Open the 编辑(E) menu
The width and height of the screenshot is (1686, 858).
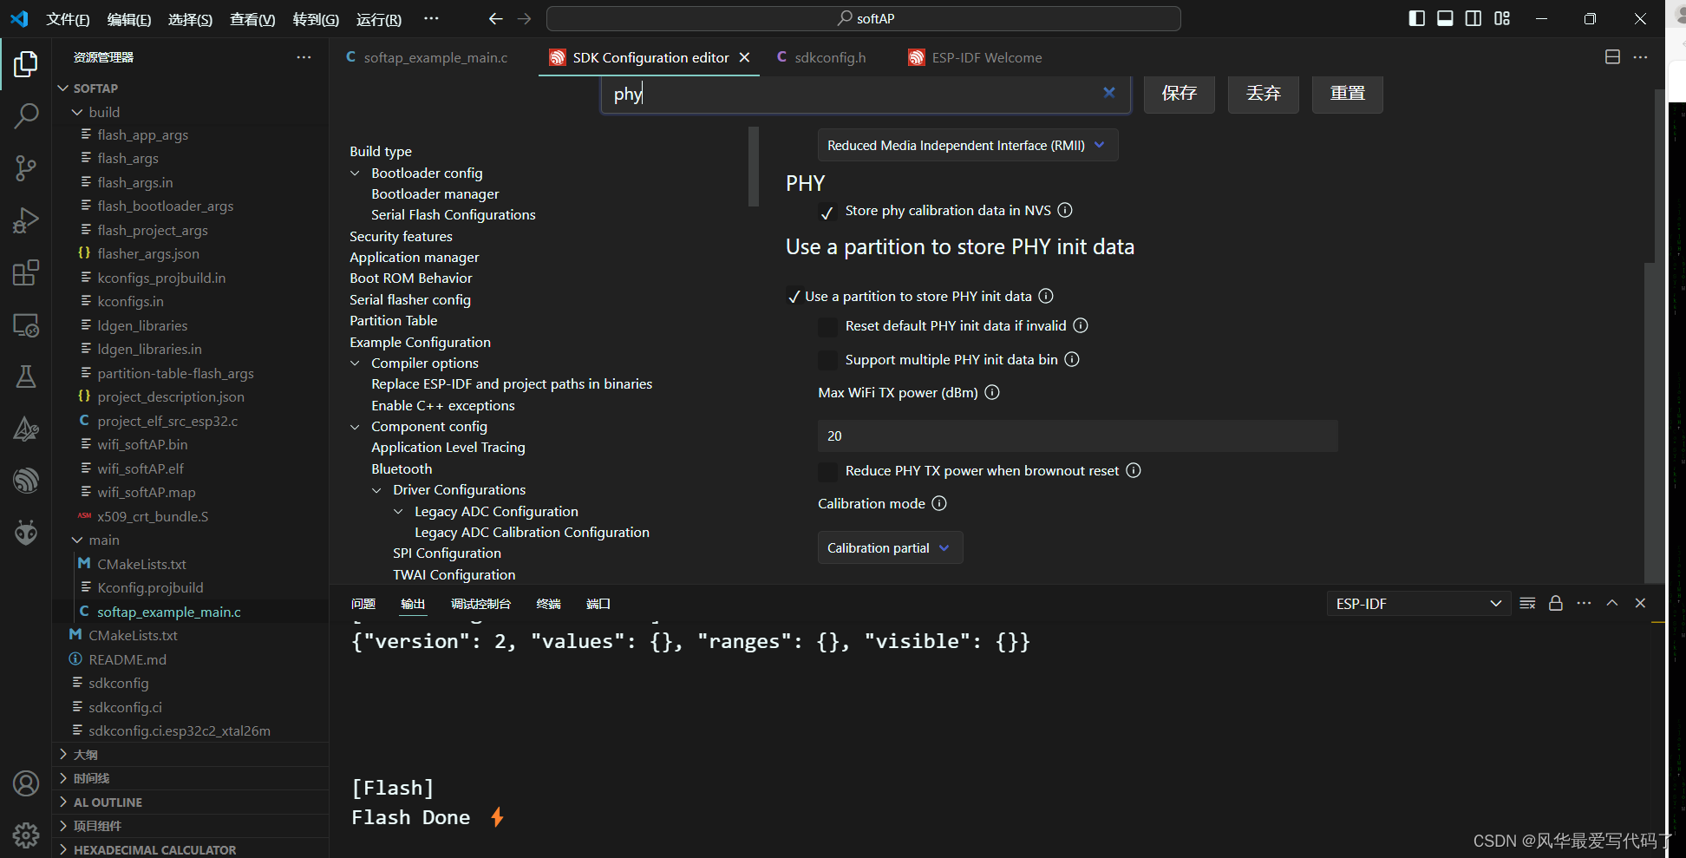129,19
